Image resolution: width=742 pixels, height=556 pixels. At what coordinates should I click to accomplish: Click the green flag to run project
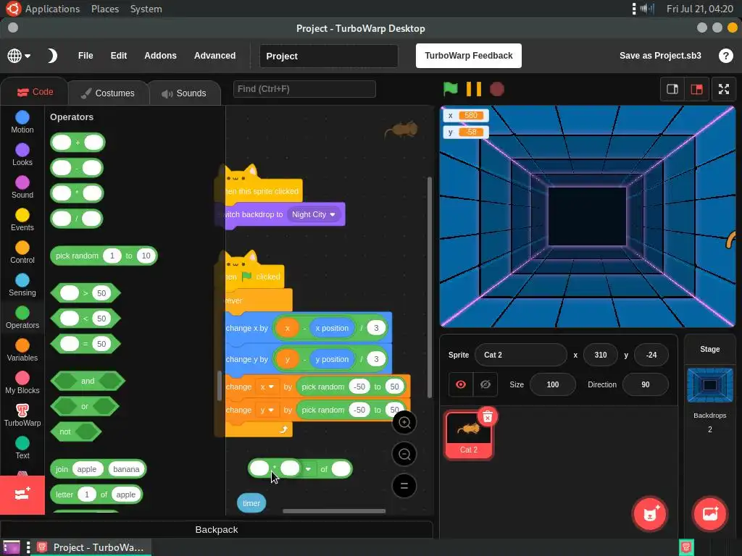pyautogui.click(x=450, y=89)
